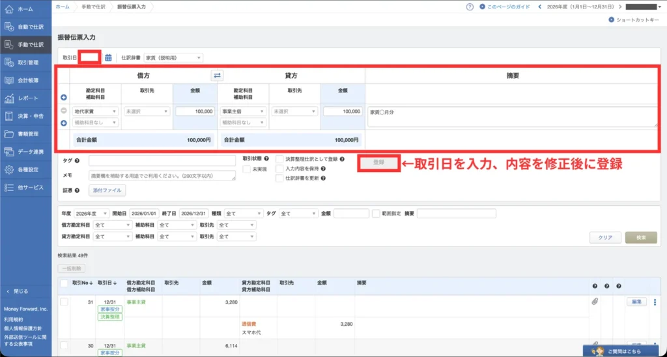Open the credit 取引先 dropdown 未選択
The height and width of the screenshot is (357, 667).
[x=295, y=111]
